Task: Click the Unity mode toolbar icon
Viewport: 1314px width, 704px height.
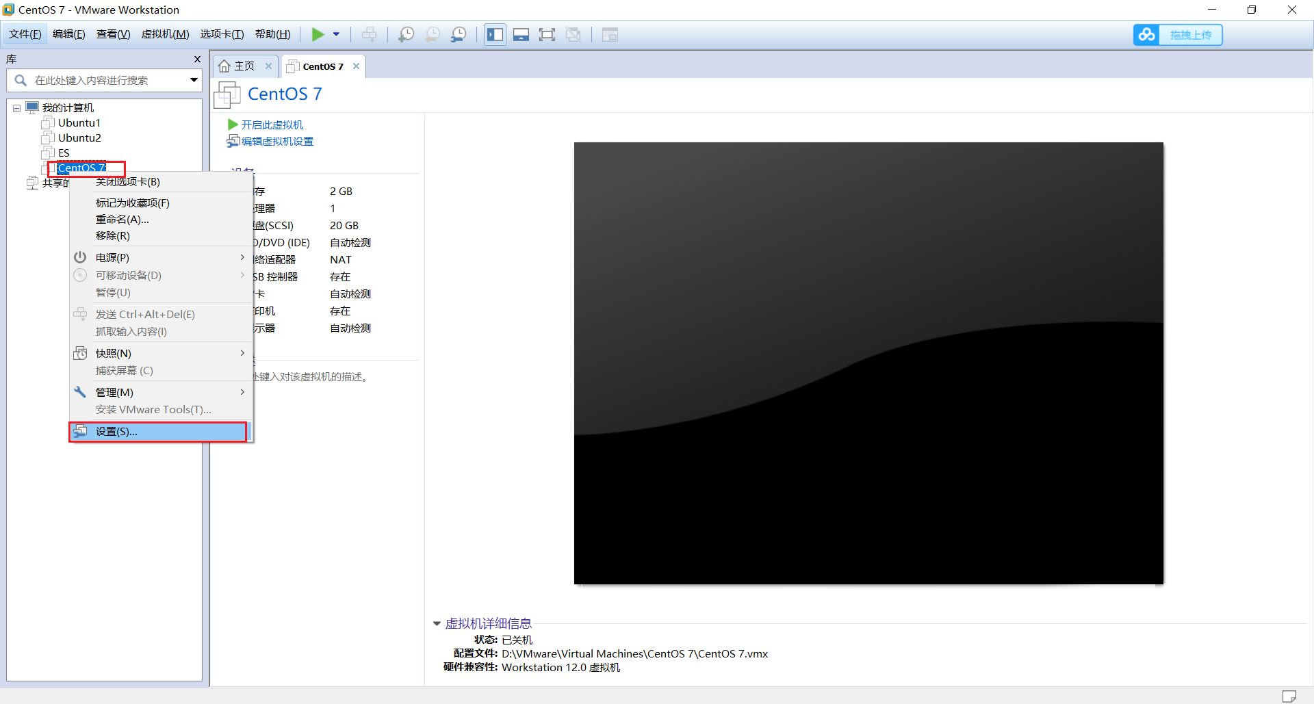Action: click(574, 34)
